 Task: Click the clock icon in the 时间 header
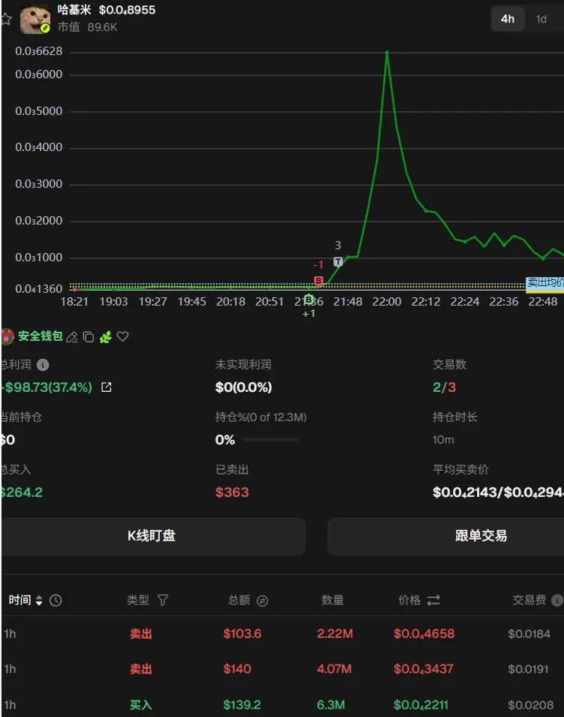(x=56, y=601)
